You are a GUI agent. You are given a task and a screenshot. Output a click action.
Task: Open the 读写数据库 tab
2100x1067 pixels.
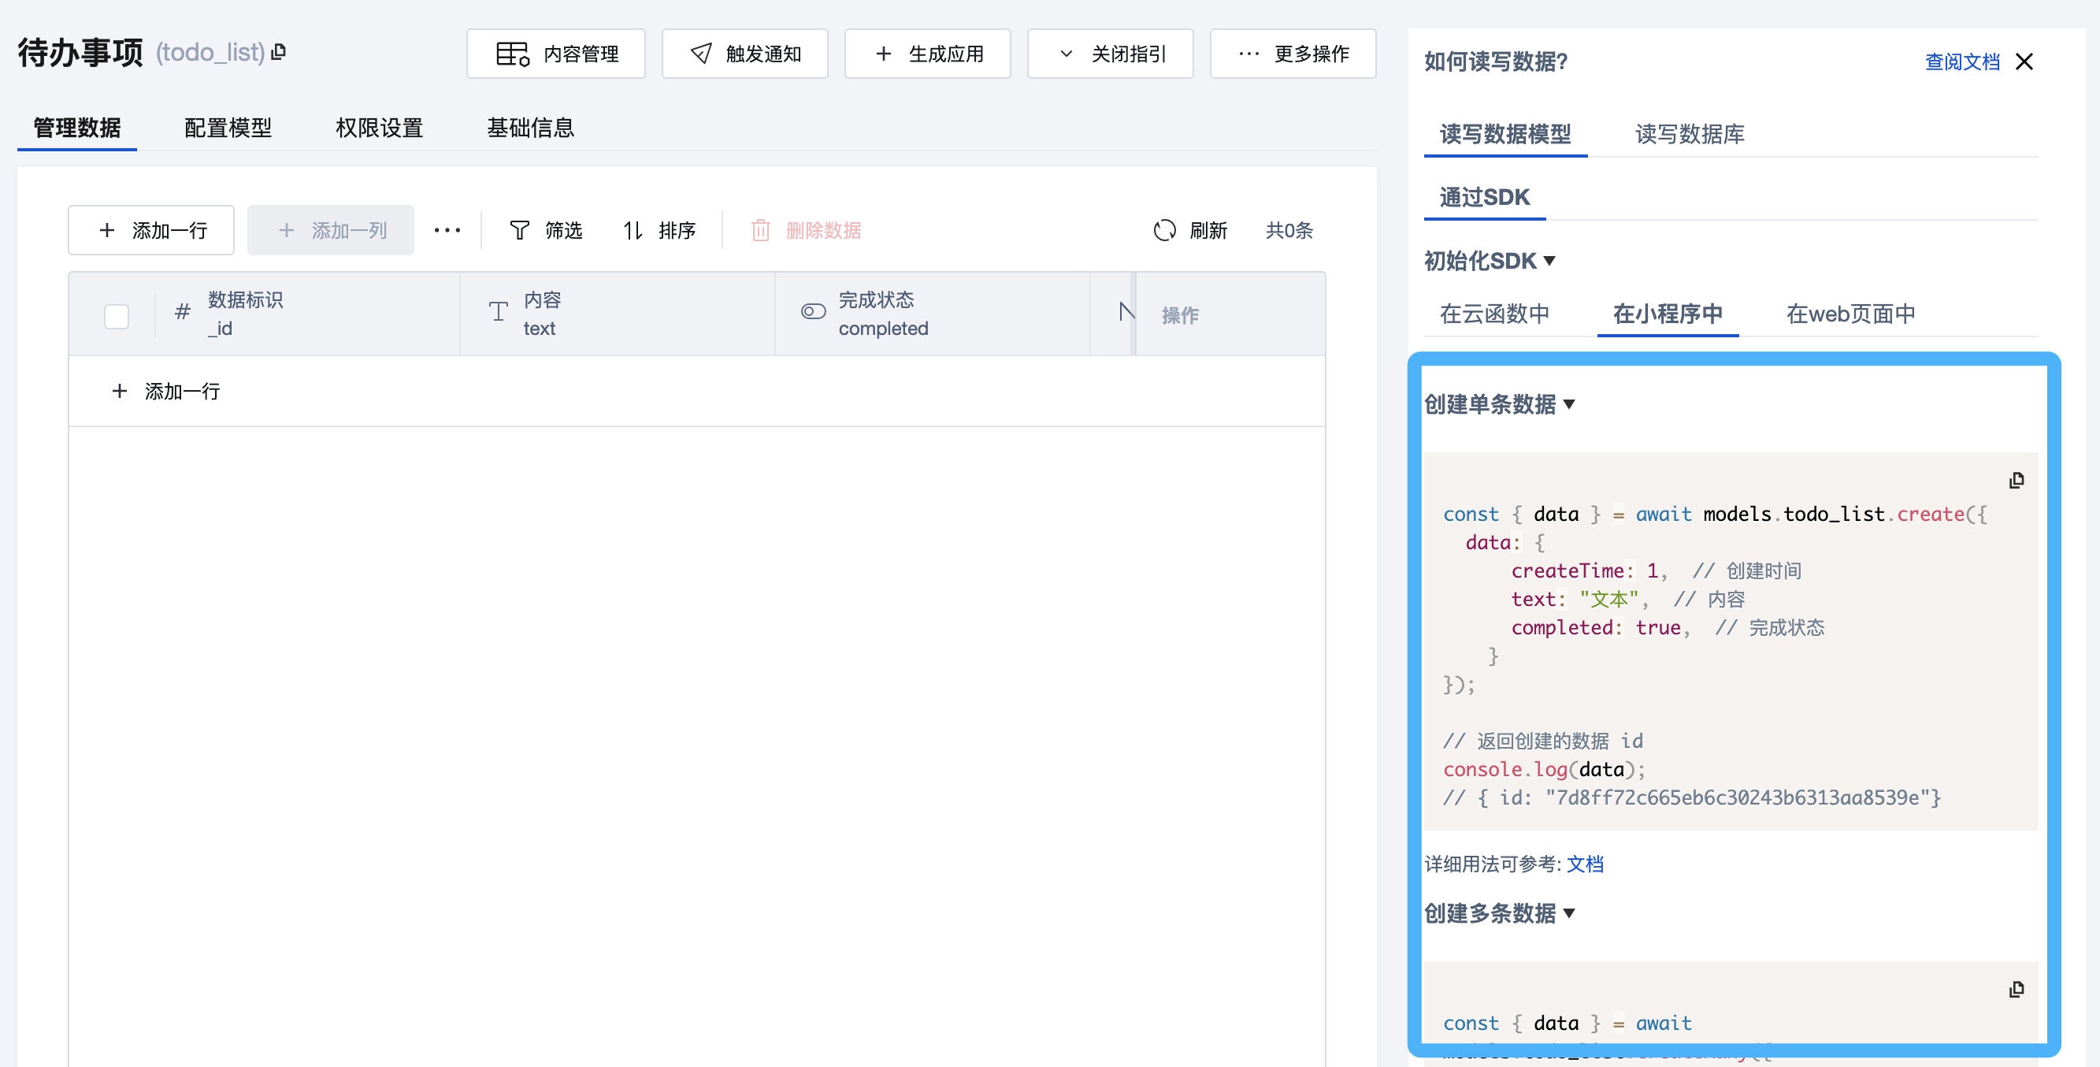pyautogui.click(x=1689, y=134)
